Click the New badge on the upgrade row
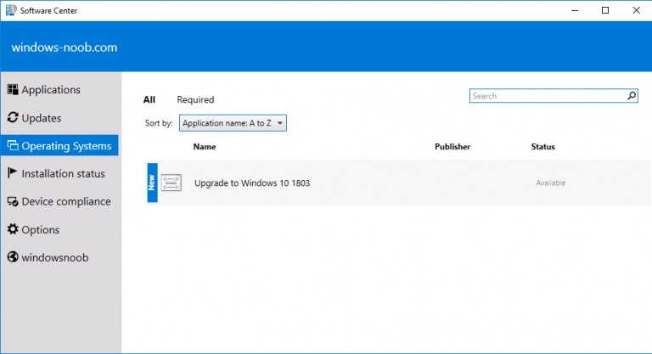Viewport: 652px width, 354px height. tap(152, 183)
